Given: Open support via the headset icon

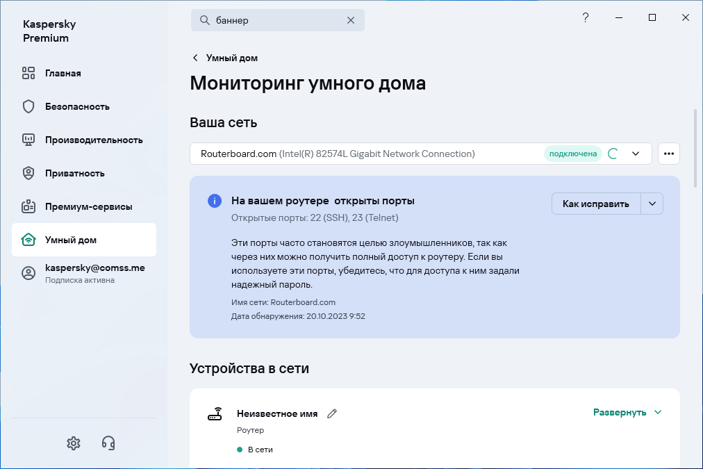Looking at the screenshot, I should coord(108,443).
